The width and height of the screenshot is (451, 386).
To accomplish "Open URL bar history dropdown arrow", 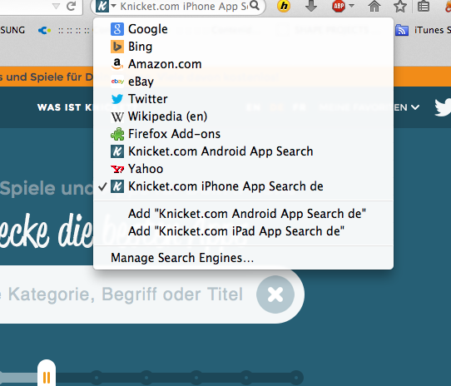I will pos(57,6).
